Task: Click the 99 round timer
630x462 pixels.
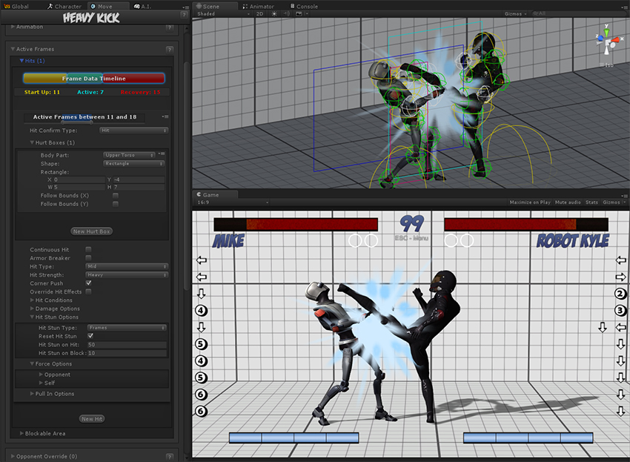Action: click(412, 223)
